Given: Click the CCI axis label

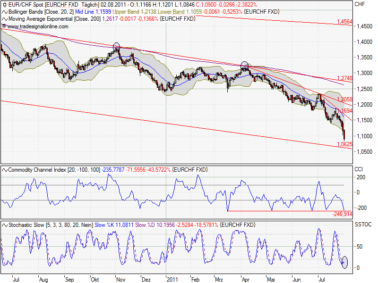Looking at the screenshot, I should pos(359,169).
